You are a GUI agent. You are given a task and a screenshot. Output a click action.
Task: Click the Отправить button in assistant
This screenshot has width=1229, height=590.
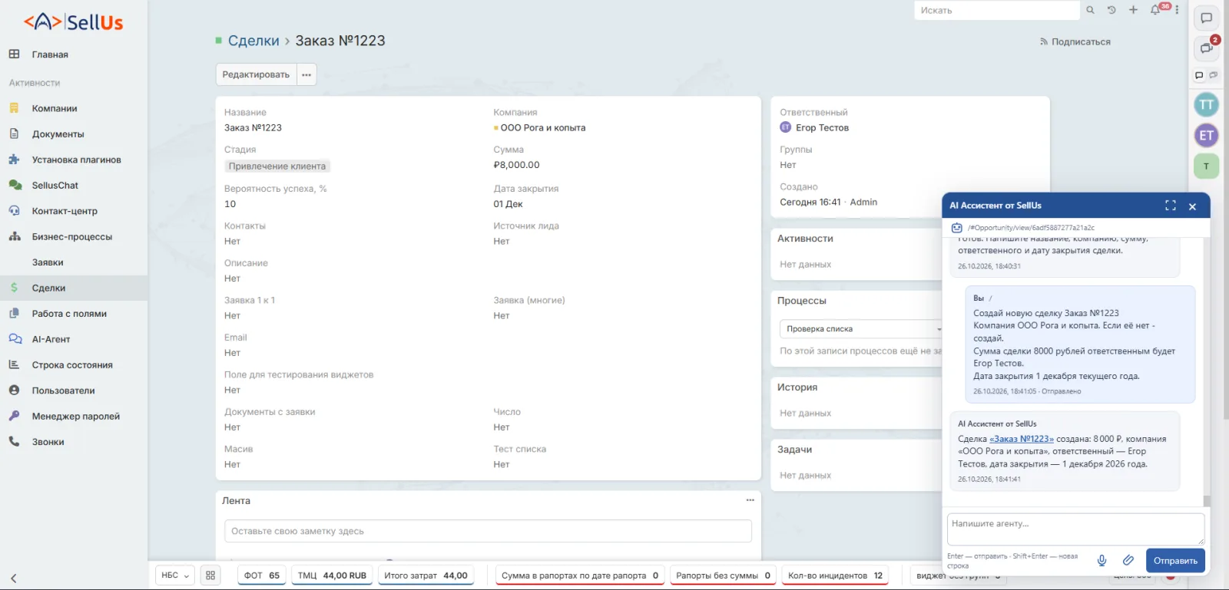point(1175,561)
